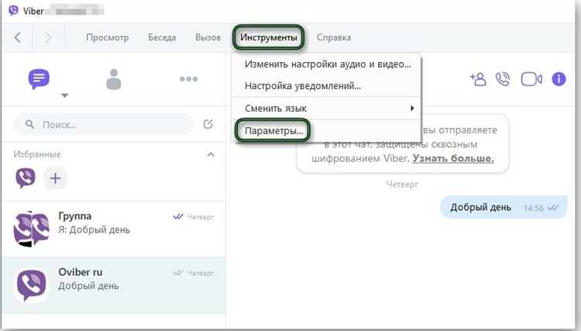Image resolution: width=581 pixels, height=331 pixels.
Task: Open the Справка menu
Action: pyautogui.click(x=334, y=37)
